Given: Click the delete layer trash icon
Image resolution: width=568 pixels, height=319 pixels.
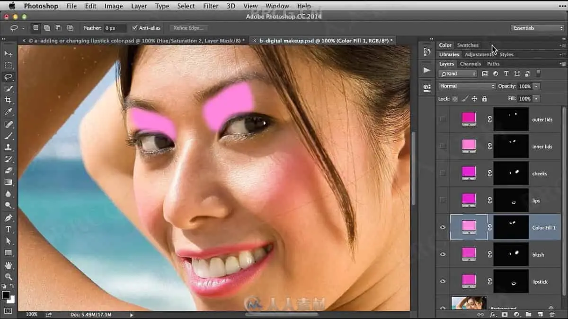Looking at the screenshot, I should (551, 314).
